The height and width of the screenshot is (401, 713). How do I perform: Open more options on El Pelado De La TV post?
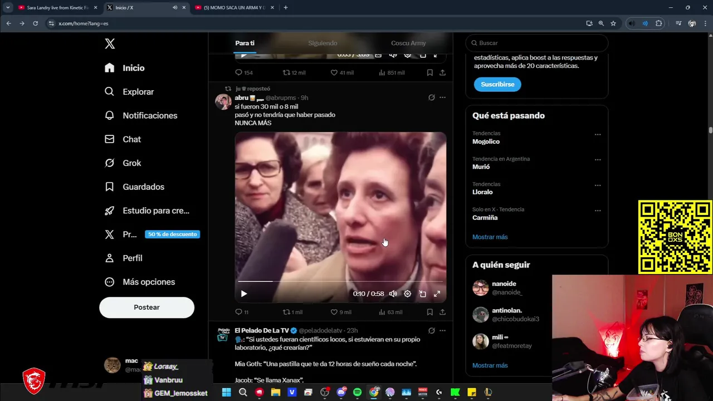coord(442,330)
